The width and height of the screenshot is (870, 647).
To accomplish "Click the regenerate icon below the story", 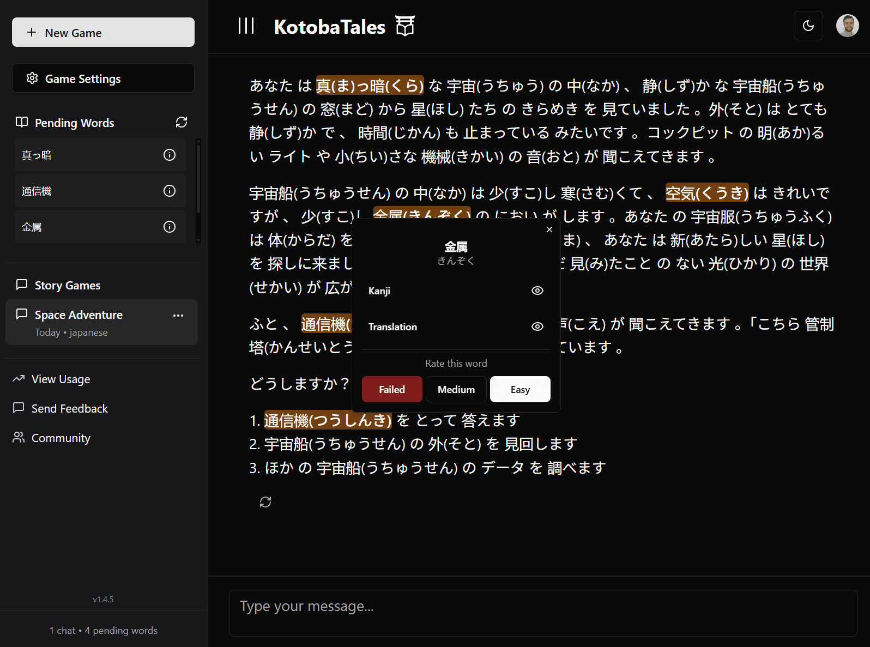I will click(x=265, y=502).
